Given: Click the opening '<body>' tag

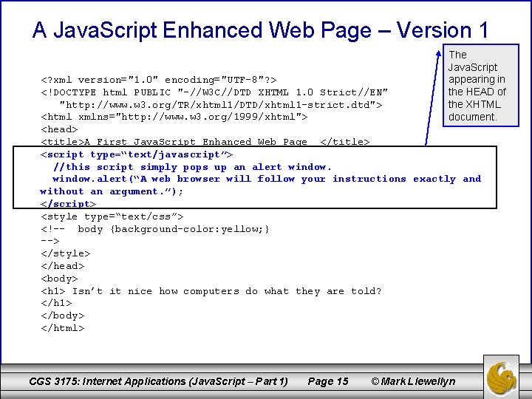Looking at the screenshot, I should click(x=59, y=279).
